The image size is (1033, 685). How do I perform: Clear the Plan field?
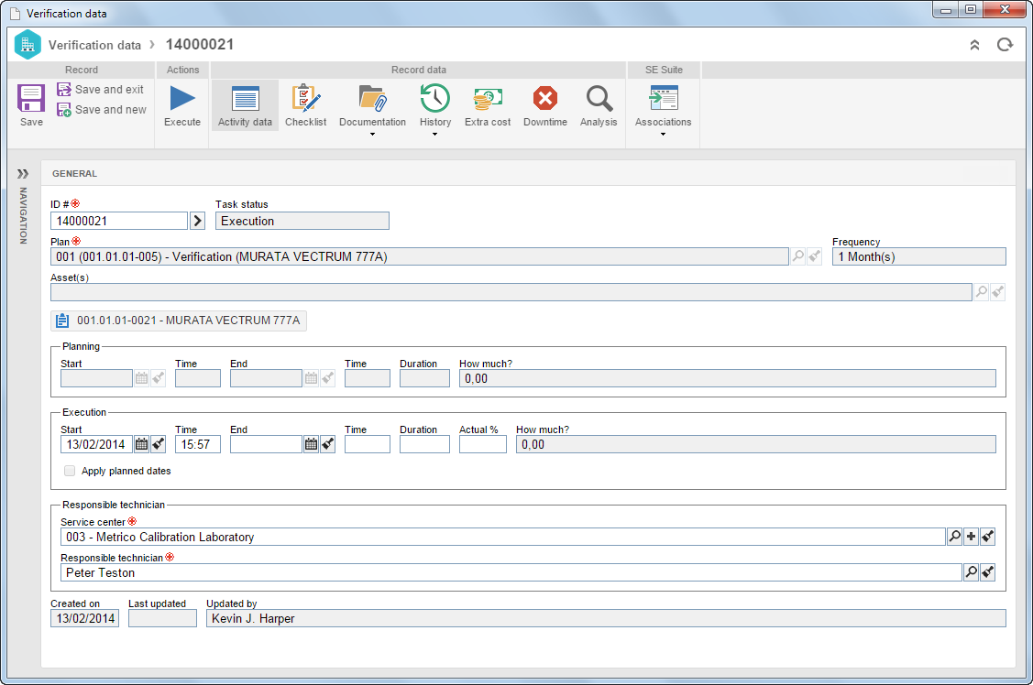click(x=814, y=256)
